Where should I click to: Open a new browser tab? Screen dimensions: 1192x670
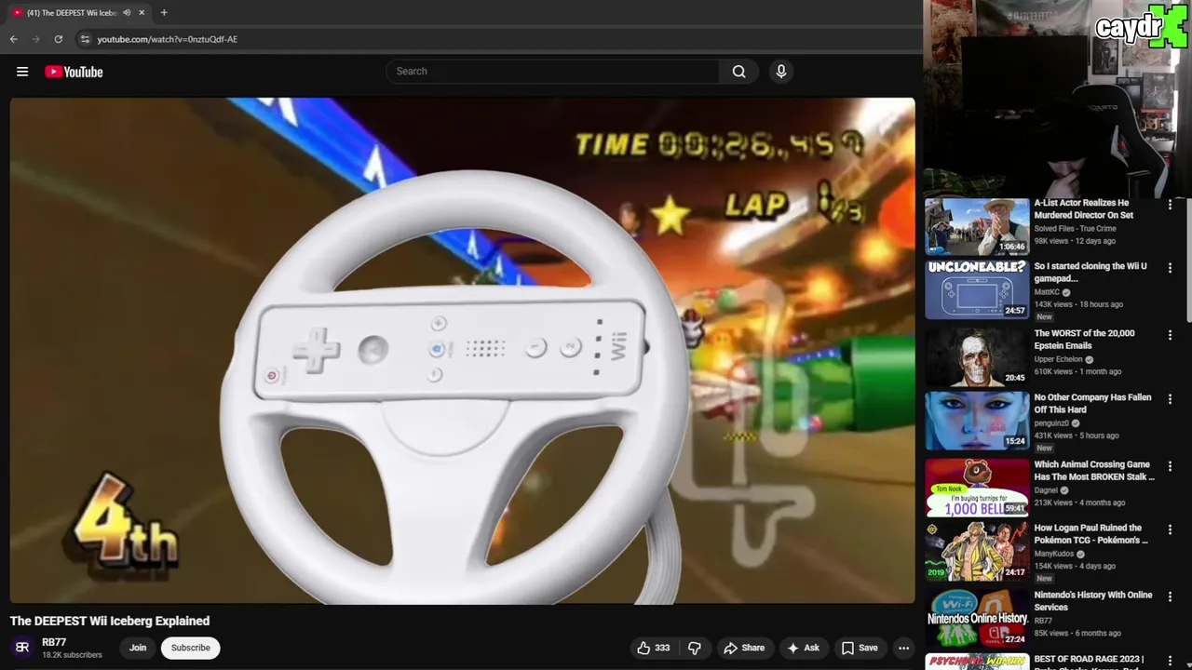tap(164, 12)
